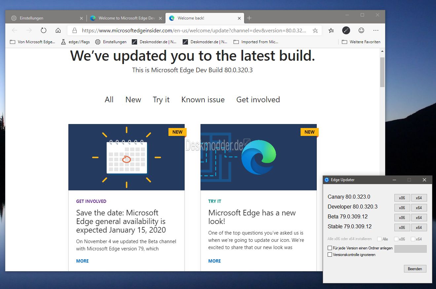This screenshot has height=289, width=436.
Task: Open the favorites list icon
Action: [331, 30]
